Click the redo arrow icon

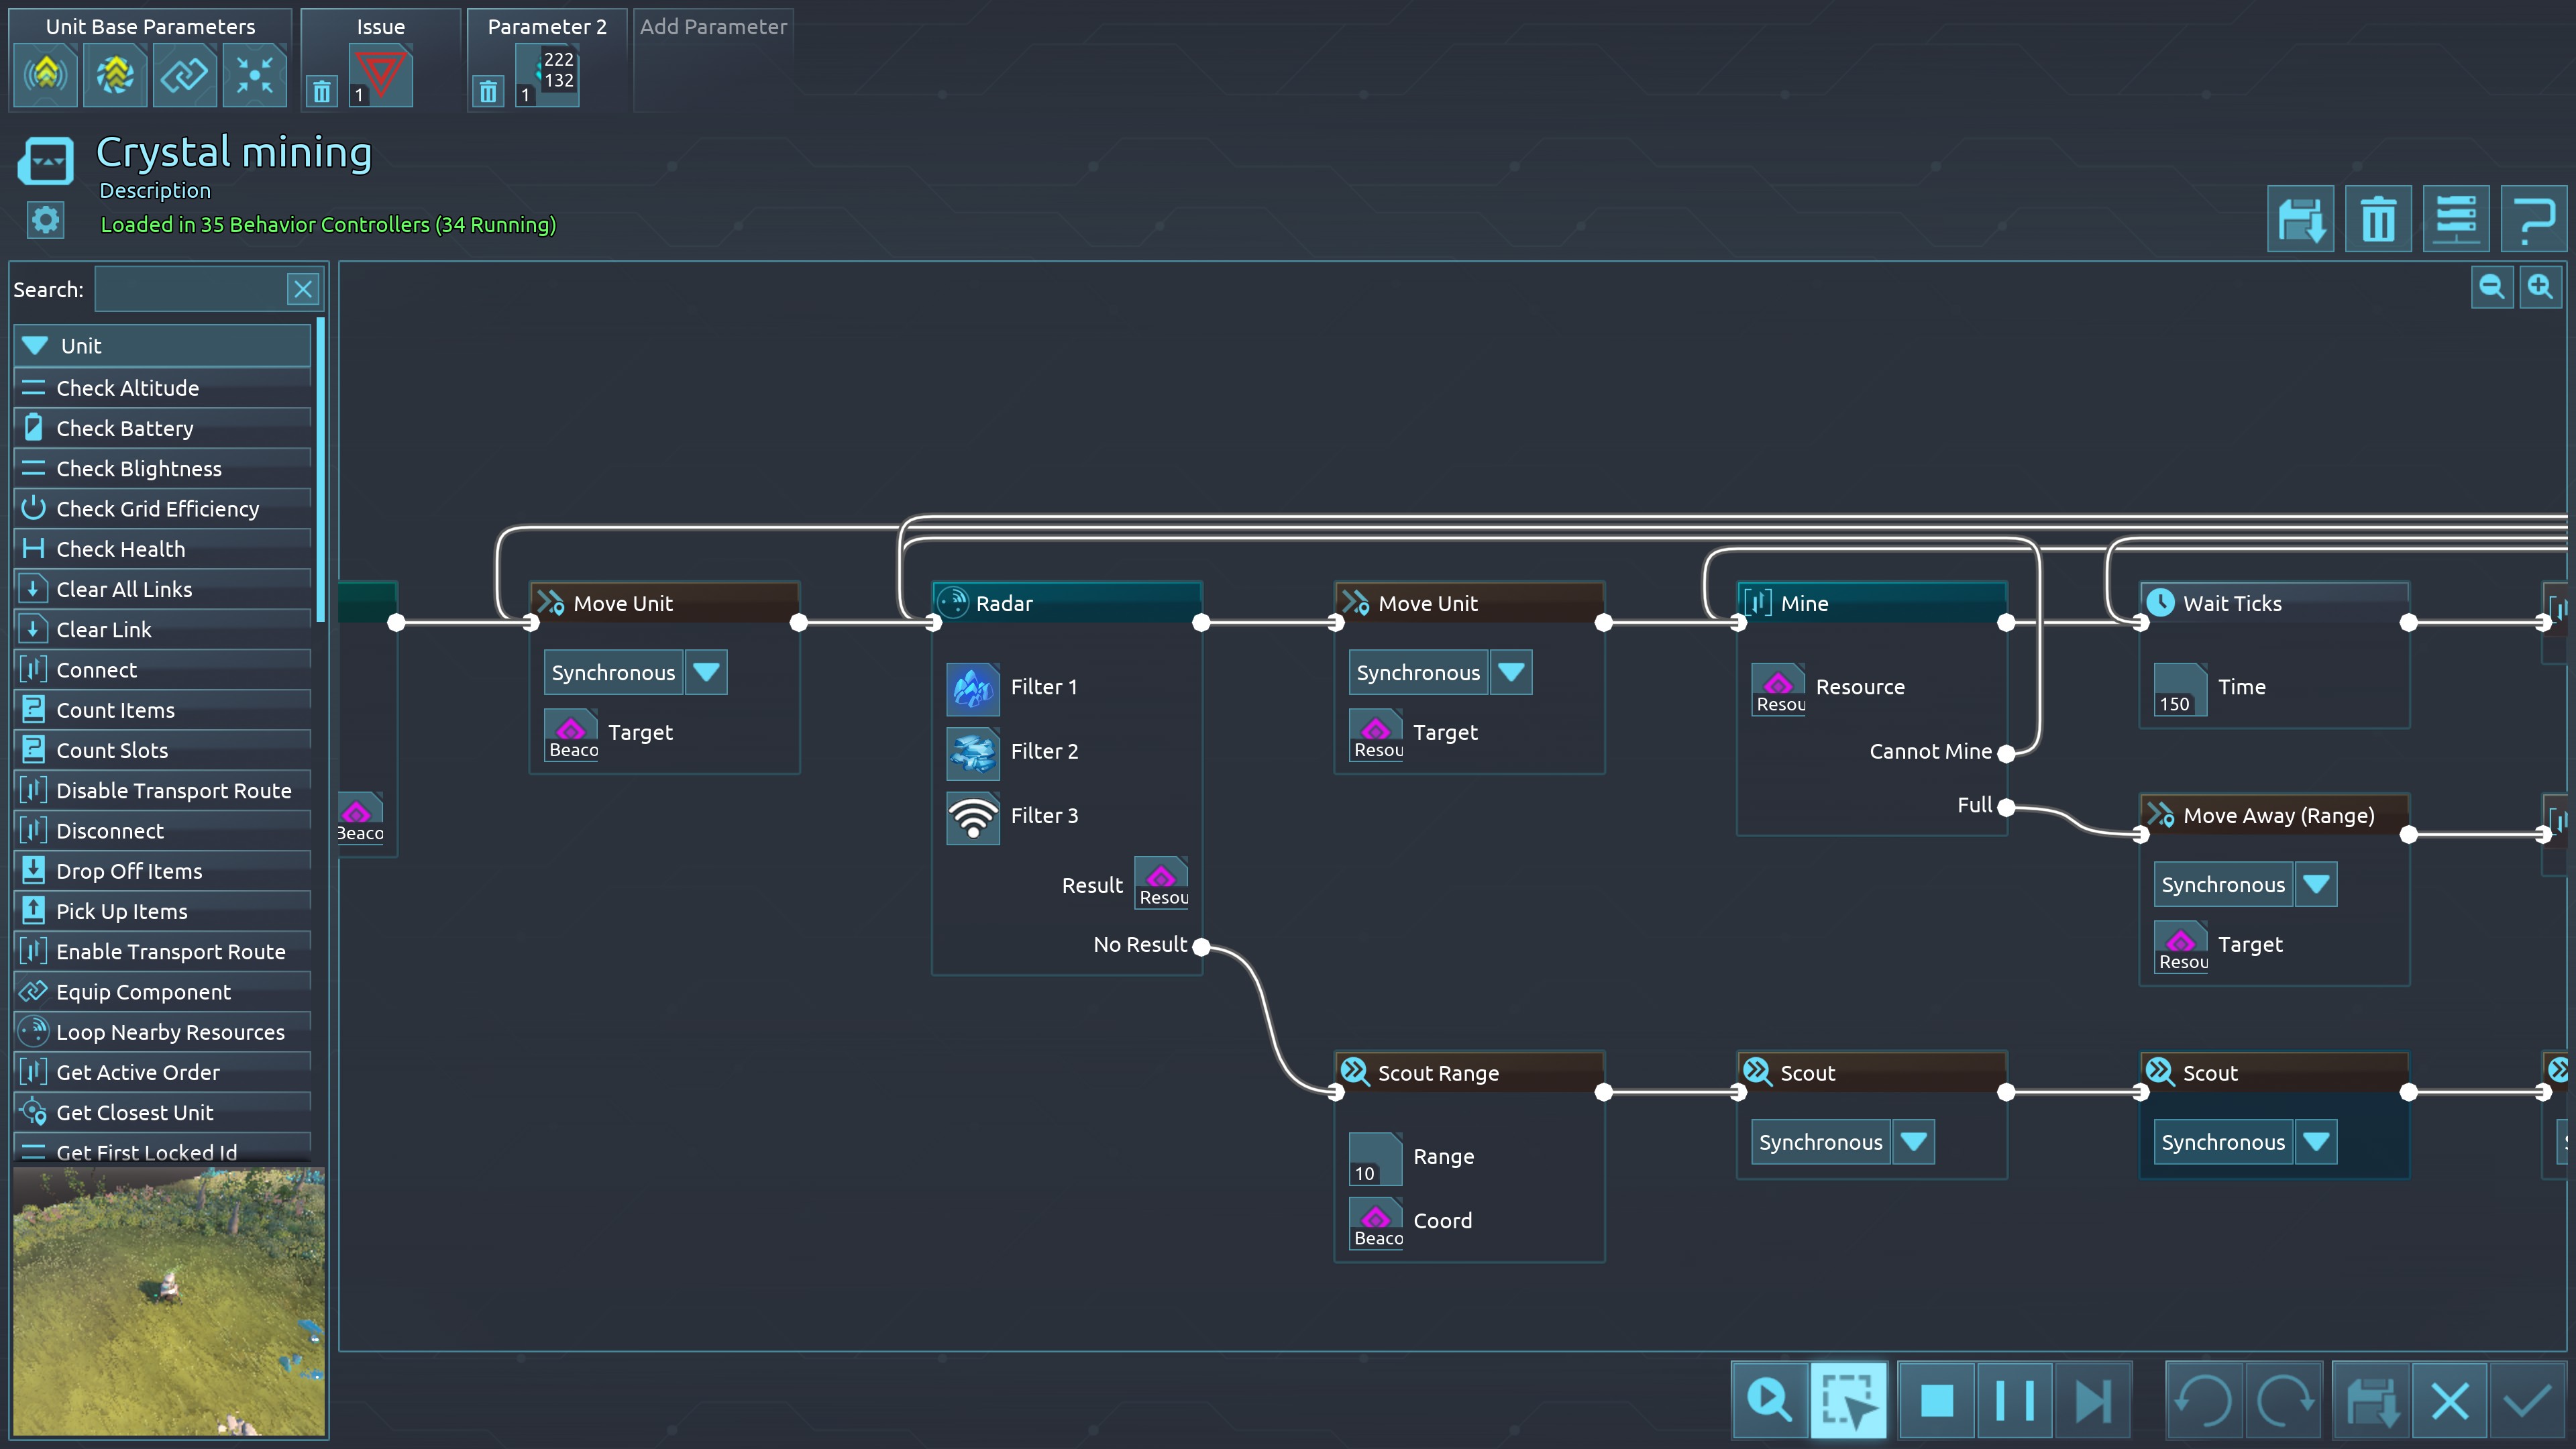(2284, 1400)
